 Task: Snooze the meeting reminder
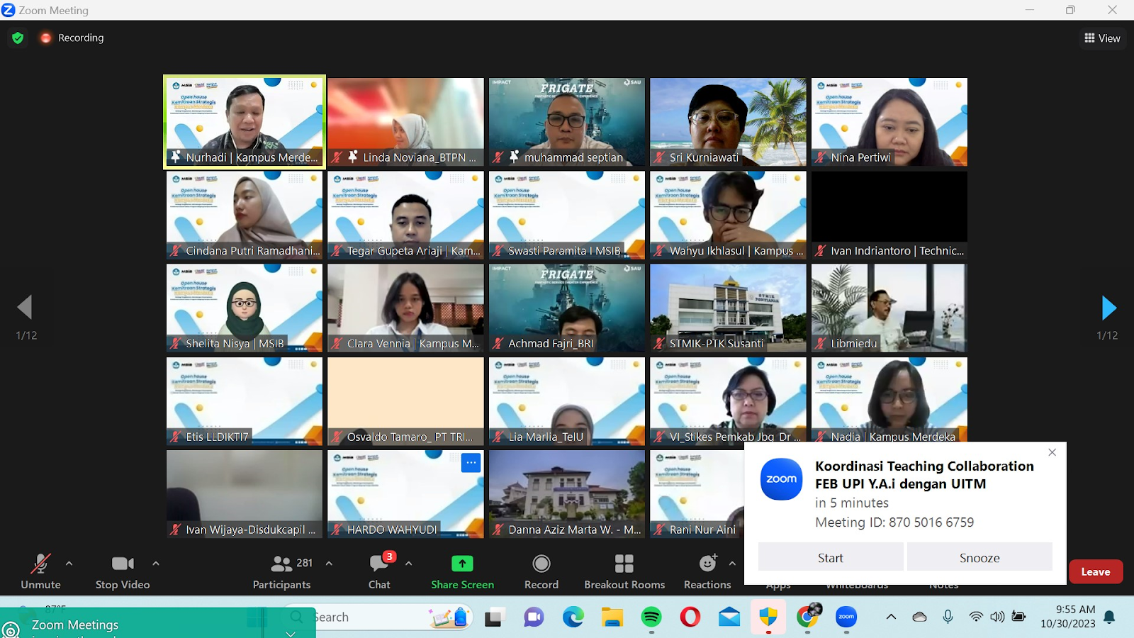pos(979,558)
